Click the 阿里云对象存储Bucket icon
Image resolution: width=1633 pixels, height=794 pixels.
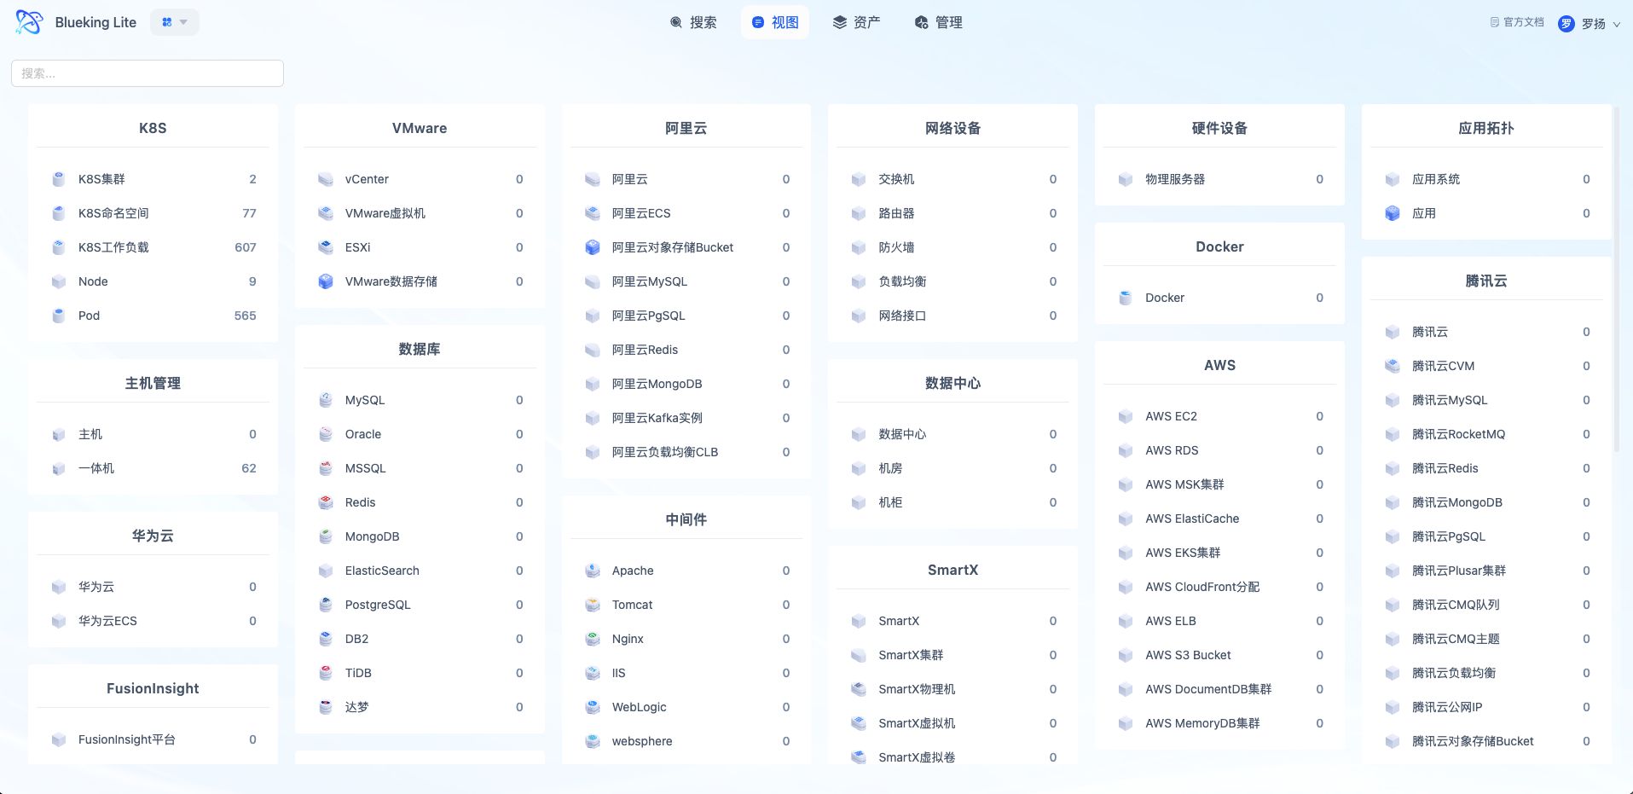pyautogui.click(x=593, y=247)
